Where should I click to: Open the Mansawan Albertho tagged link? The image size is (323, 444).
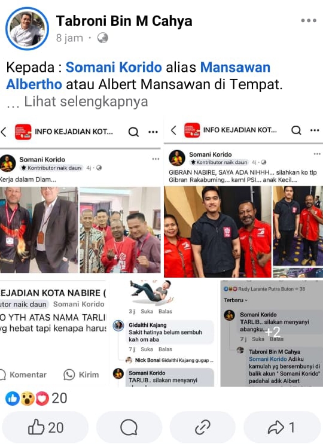coord(138,76)
